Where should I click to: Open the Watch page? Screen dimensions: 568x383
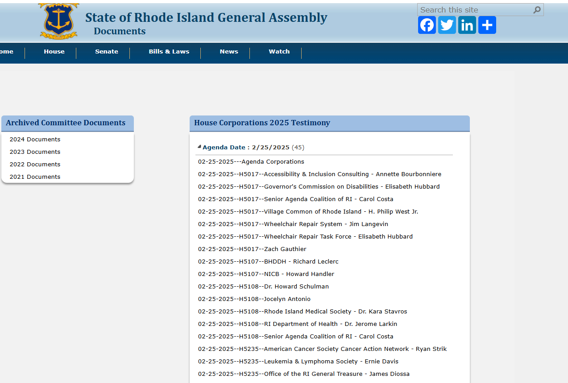point(279,51)
